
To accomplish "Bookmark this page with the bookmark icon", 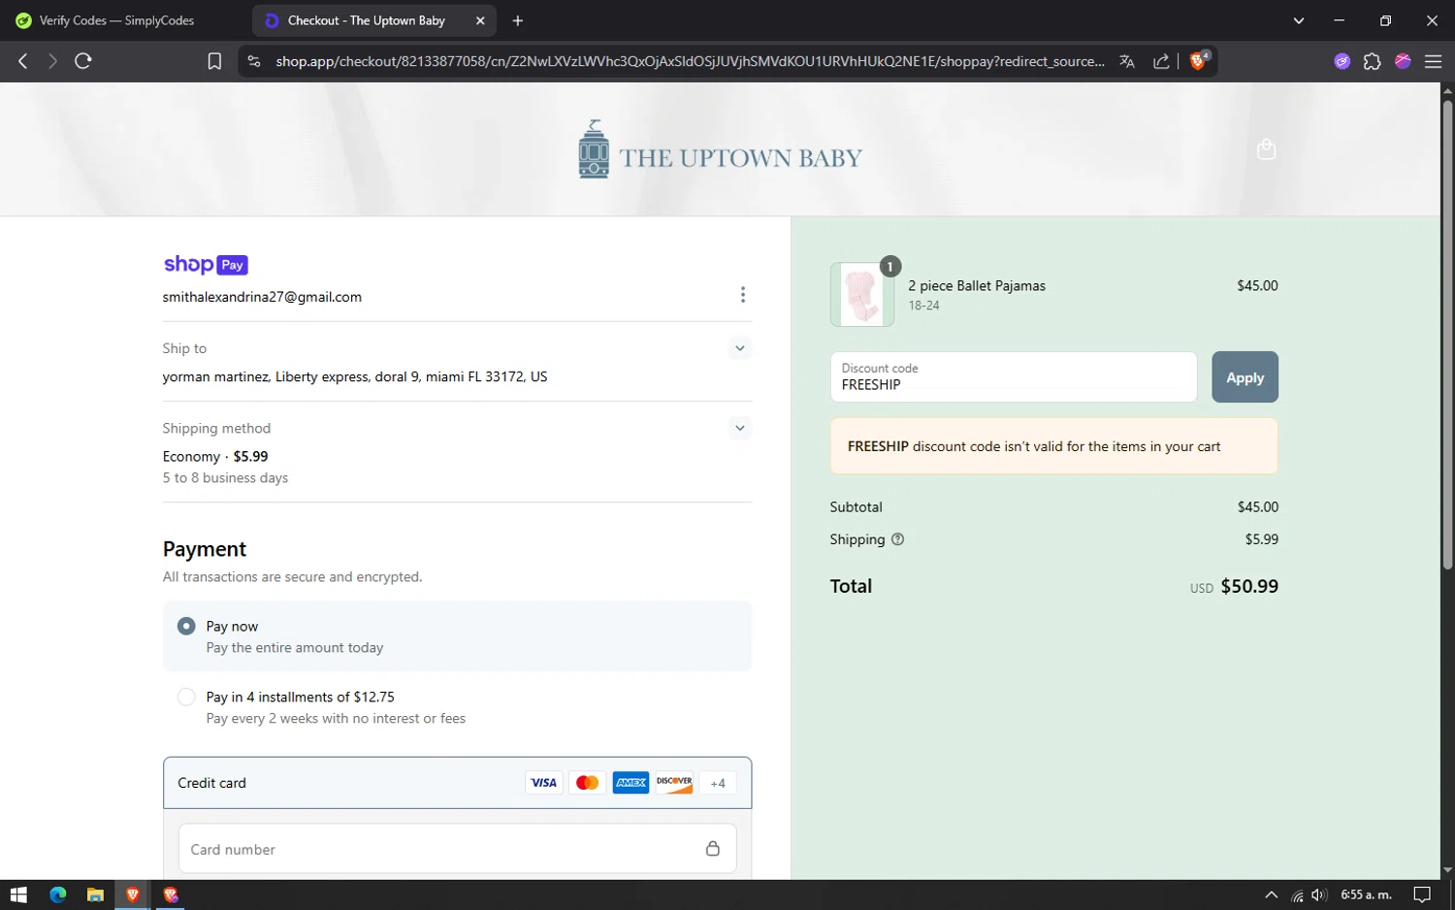I will 214,61.
